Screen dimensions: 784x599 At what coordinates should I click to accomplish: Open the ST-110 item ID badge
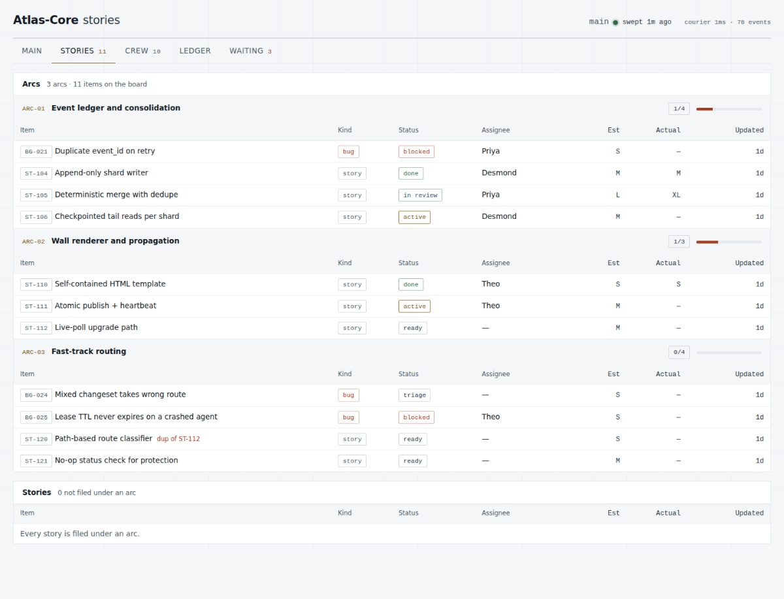pos(36,285)
